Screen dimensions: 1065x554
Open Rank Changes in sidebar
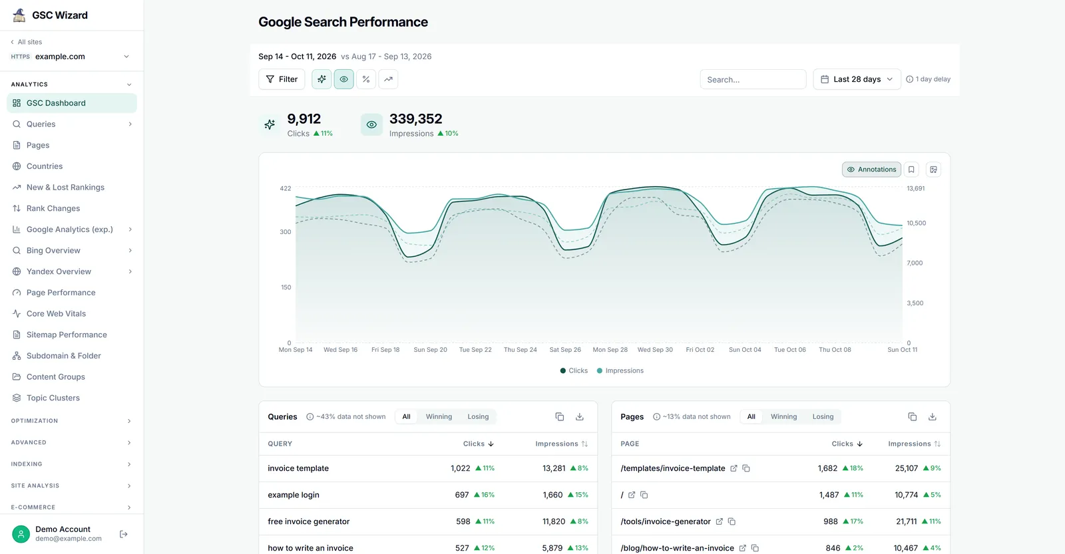pos(72,208)
